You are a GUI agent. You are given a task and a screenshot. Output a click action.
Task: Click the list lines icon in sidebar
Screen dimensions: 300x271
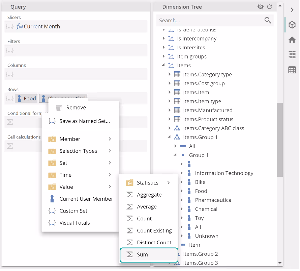(x=292, y=55)
